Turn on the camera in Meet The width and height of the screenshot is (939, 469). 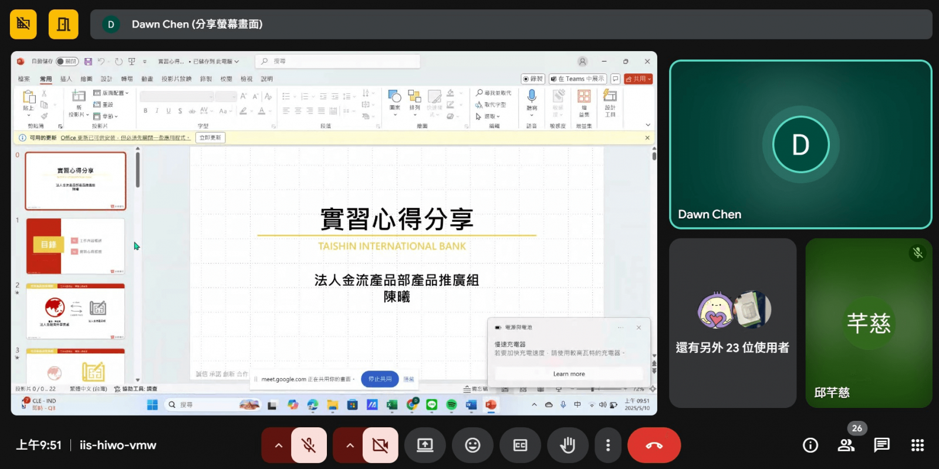pos(380,446)
